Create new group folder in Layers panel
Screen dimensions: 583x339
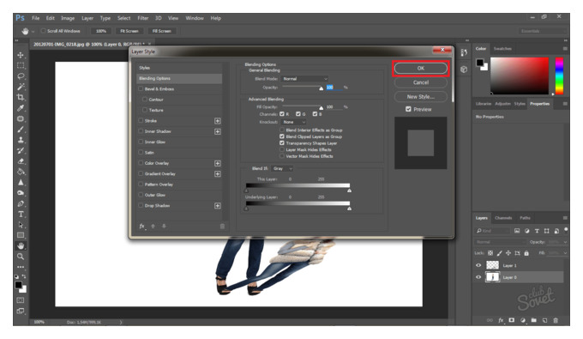click(534, 320)
